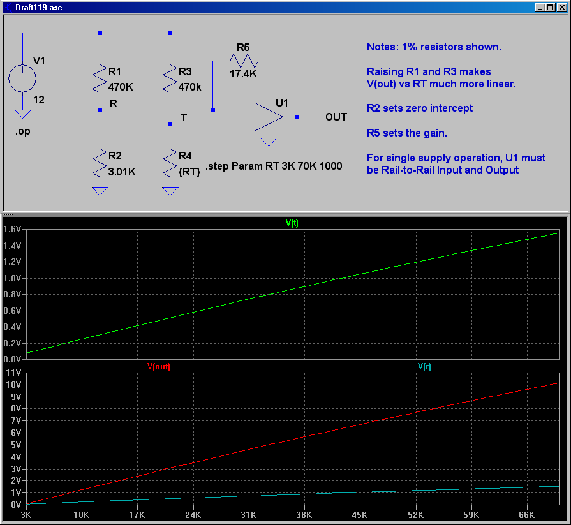This screenshot has width=571, height=525.
Task: Click the 17.4K value of R5
Action: click(x=243, y=73)
